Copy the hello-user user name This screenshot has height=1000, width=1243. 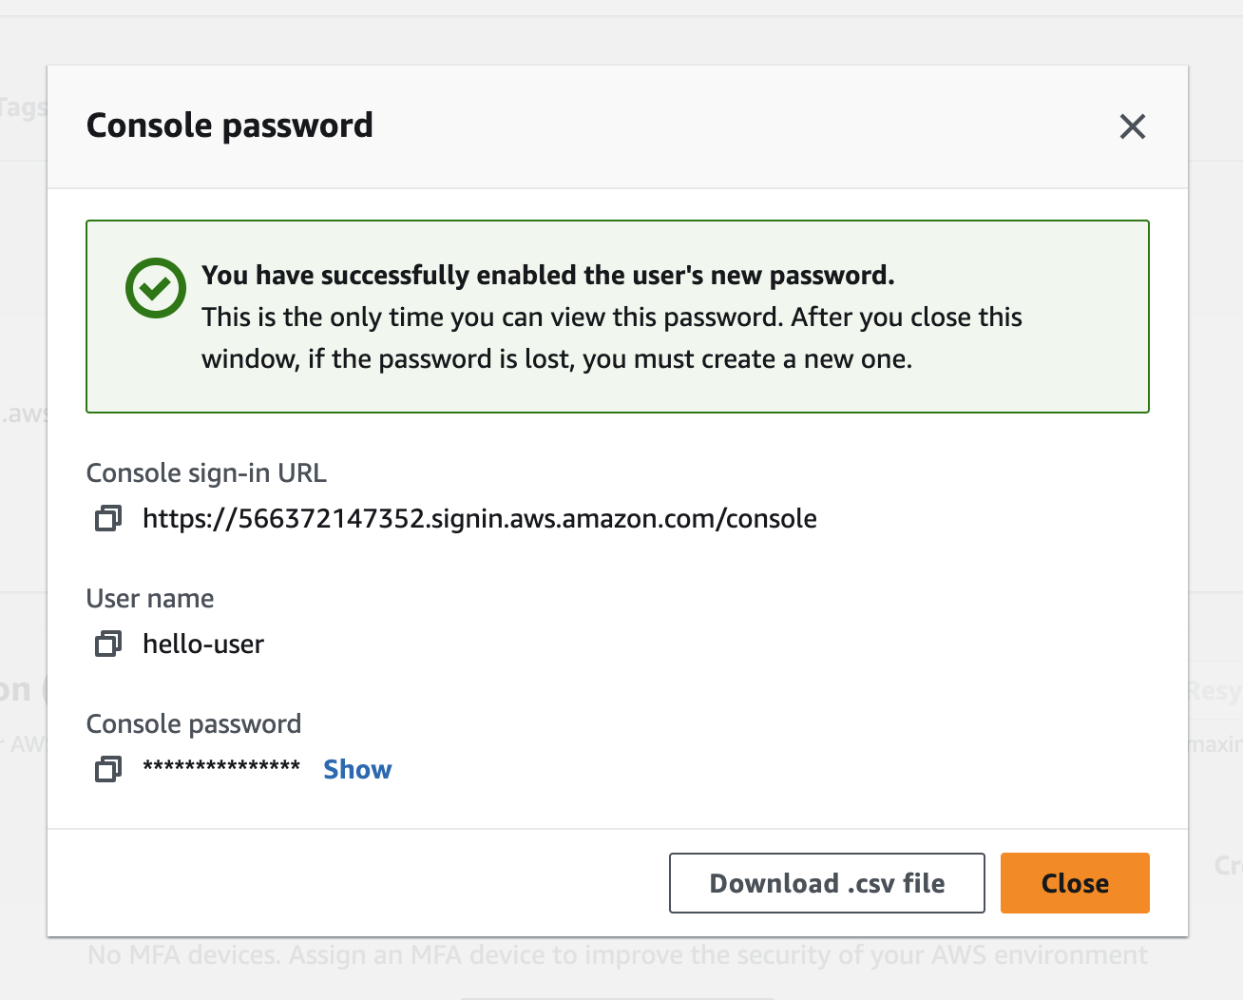coord(108,644)
